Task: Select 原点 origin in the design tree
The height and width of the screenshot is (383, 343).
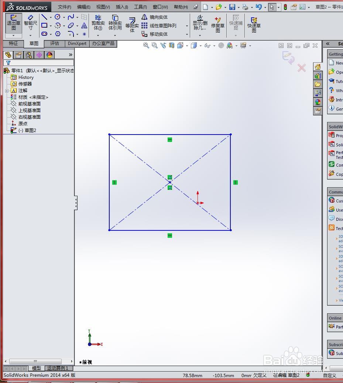Action: [x=23, y=124]
